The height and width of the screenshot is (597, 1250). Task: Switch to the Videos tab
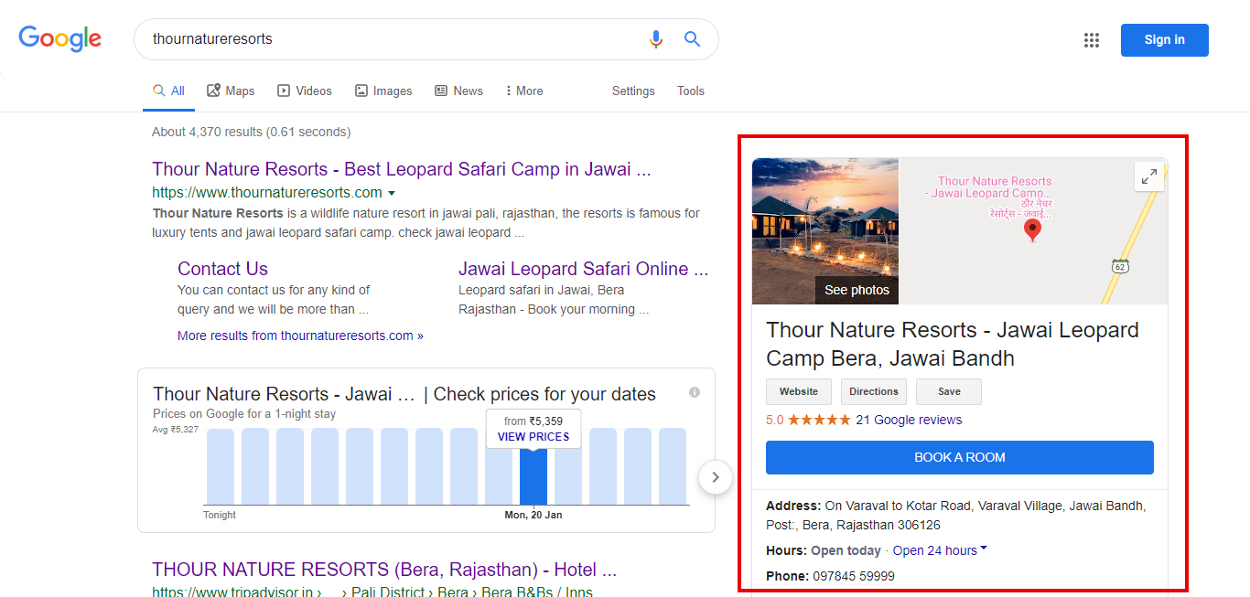pos(305,91)
